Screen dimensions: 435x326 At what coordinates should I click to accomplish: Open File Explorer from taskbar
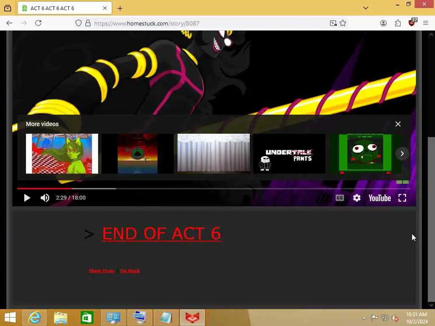(x=61, y=318)
